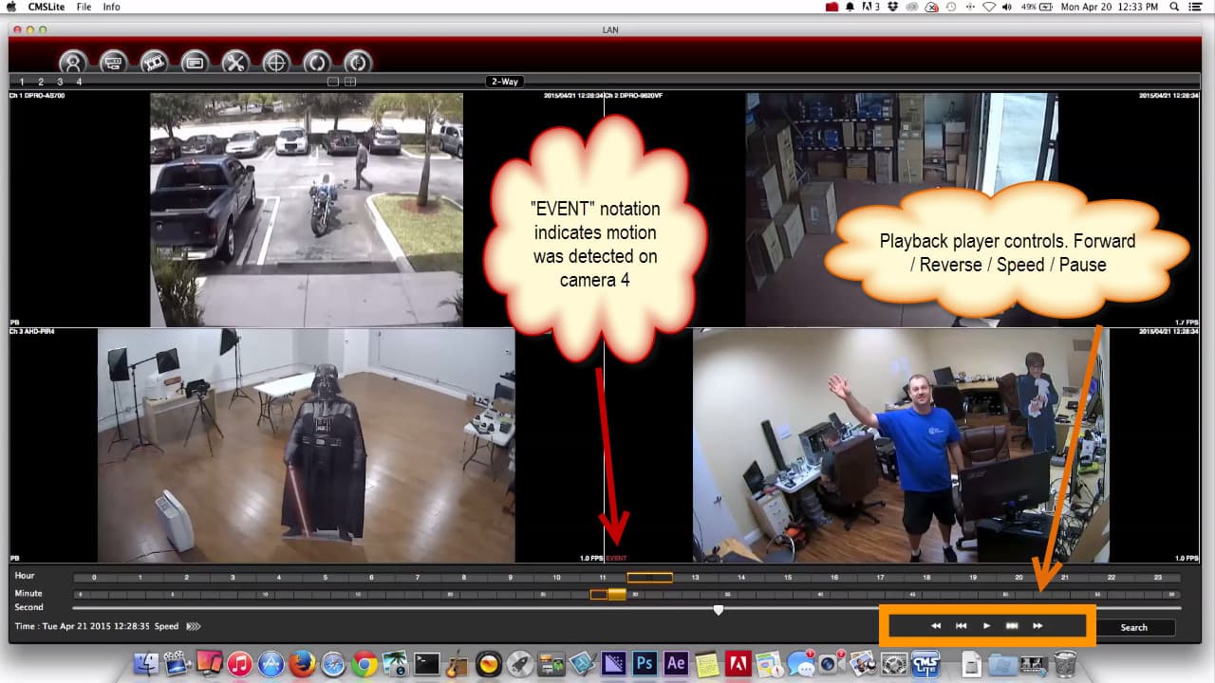The width and height of the screenshot is (1215, 683).
Task: Click the circular refresh toolbar icon
Action: click(x=317, y=64)
